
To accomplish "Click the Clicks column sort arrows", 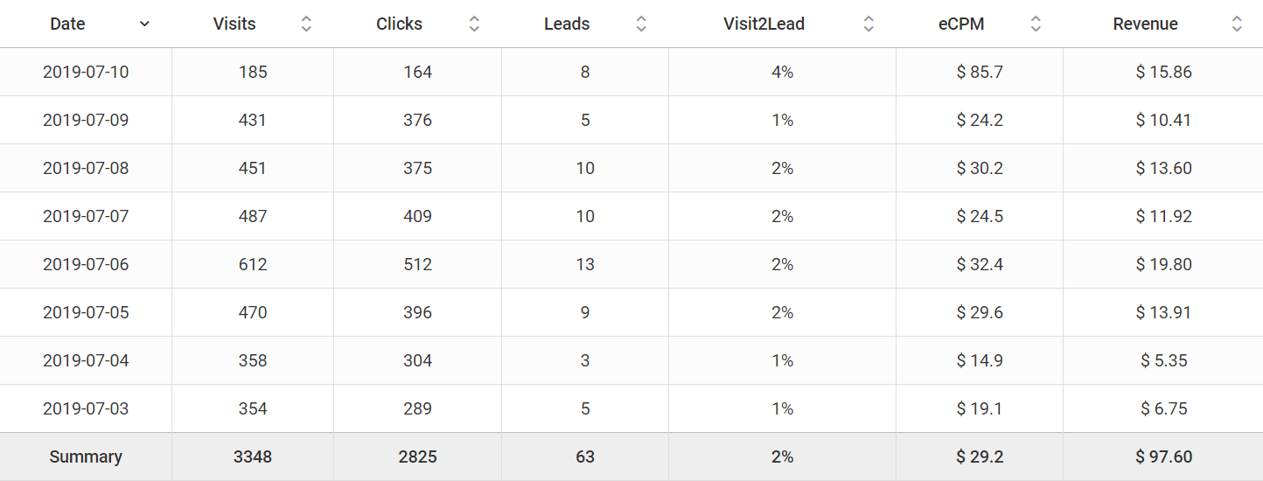I will pos(474,24).
